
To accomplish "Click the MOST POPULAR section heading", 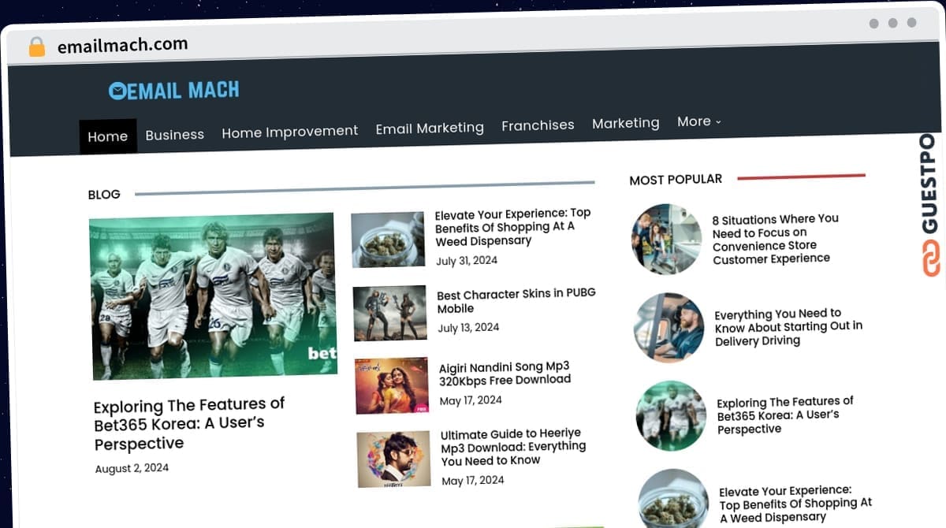I will click(676, 180).
